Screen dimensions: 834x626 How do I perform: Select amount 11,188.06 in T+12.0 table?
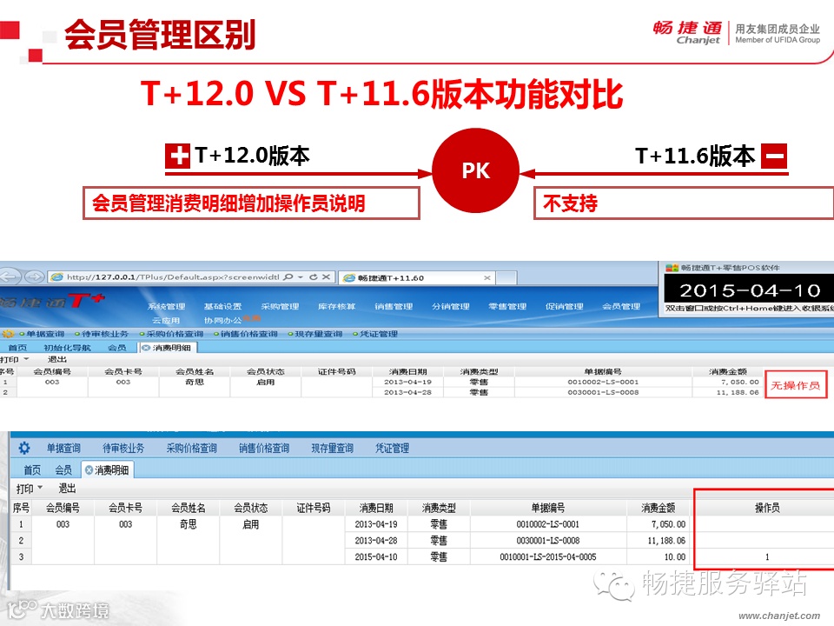pos(666,540)
